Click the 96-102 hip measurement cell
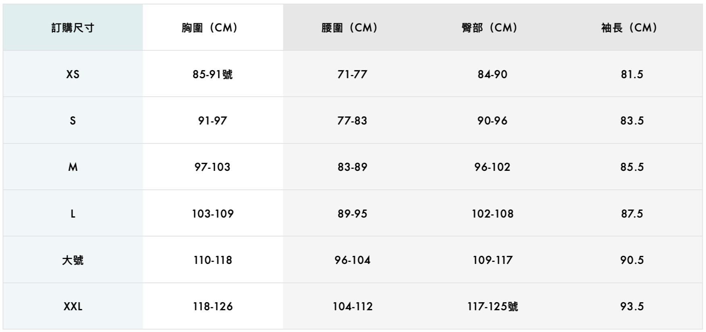The width and height of the screenshot is (706, 332). click(x=492, y=167)
